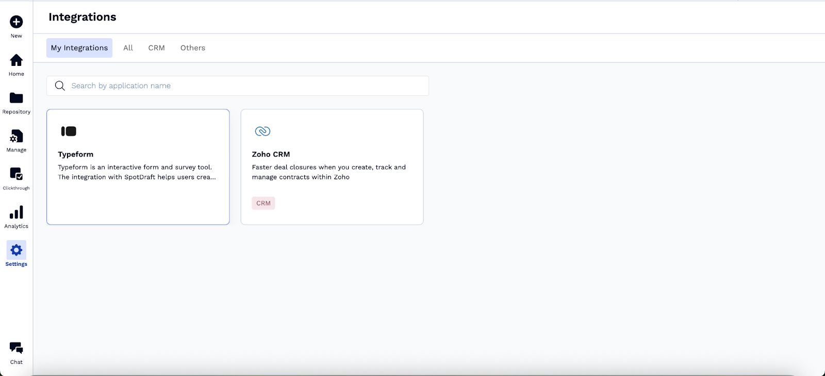This screenshot has width=825, height=376.
Task: Focus the search by application name field
Action: (x=247, y=86)
